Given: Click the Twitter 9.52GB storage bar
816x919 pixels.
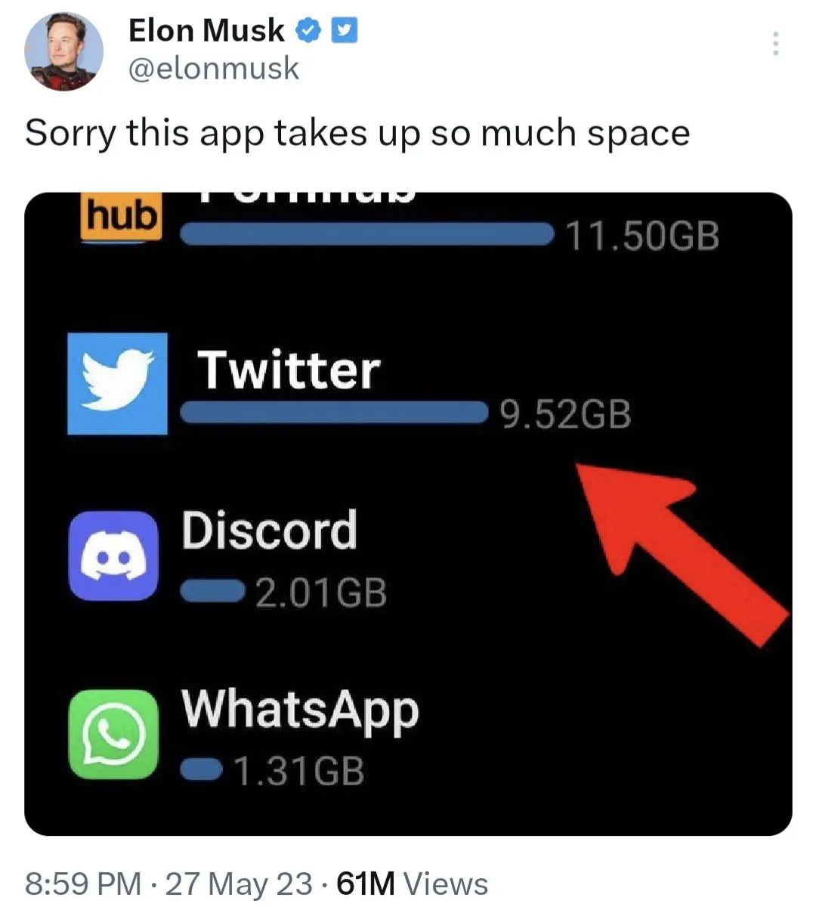Looking at the screenshot, I should click(333, 413).
